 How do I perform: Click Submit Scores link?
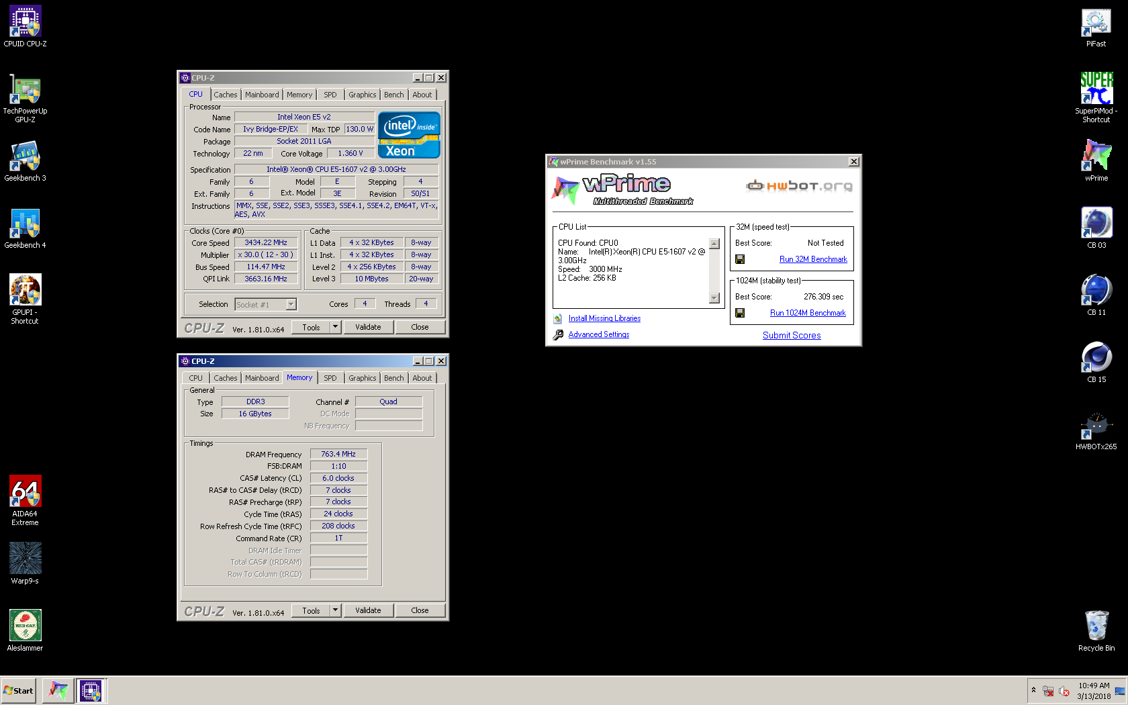[x=792, y=335]
